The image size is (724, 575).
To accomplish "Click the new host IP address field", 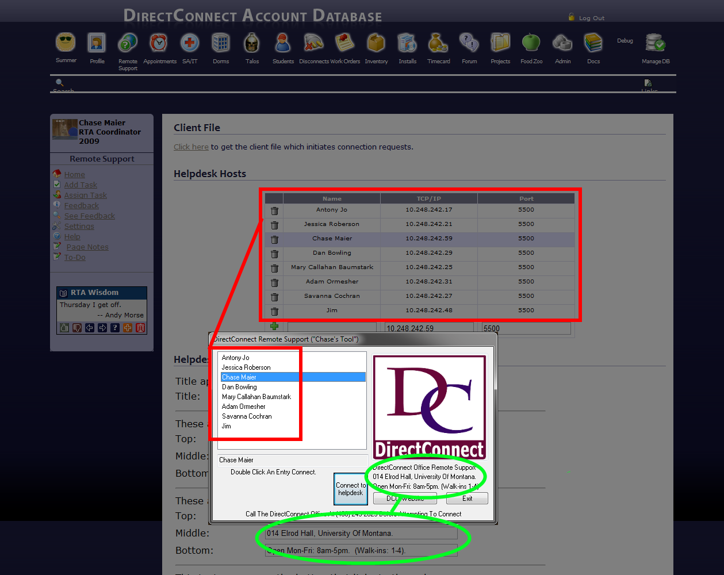I will 429,328.
